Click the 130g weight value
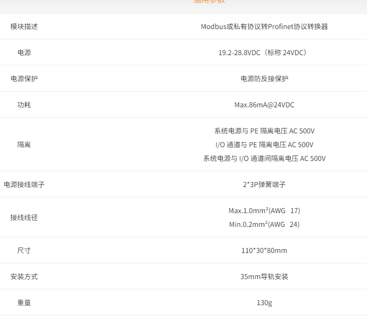367x316 pixels. tap(264, 303)
